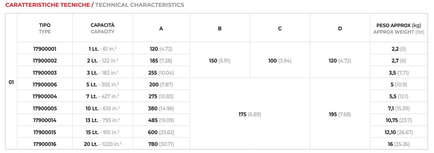This screenshot has width=434, height=153.
Task: Click the TIPO / TYPE column header
Action: (x=45, y=28)
